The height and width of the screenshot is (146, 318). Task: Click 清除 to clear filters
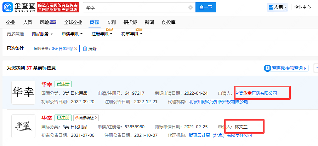pos(92,49)
